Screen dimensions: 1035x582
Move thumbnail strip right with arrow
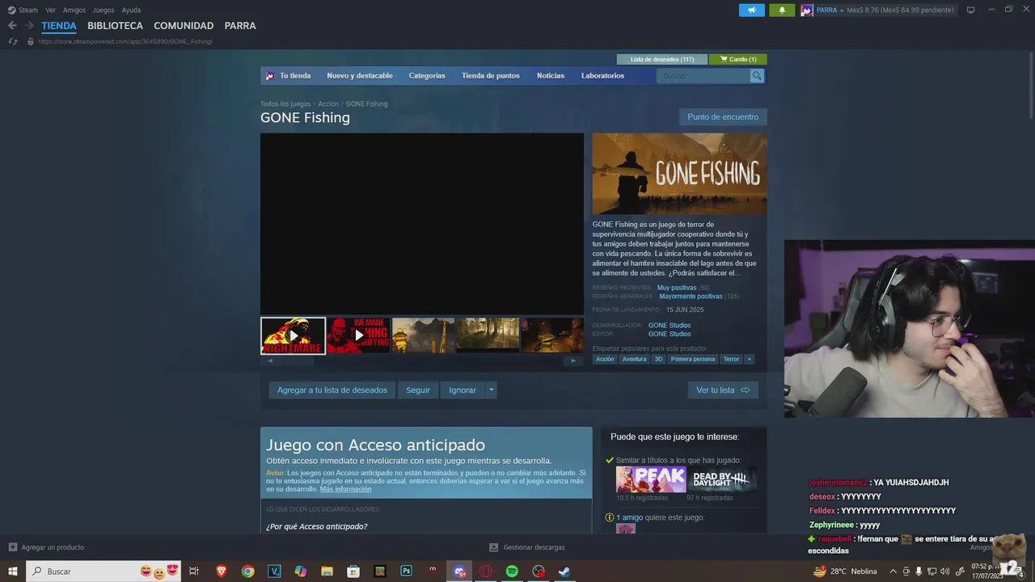[x=573, y=361]
